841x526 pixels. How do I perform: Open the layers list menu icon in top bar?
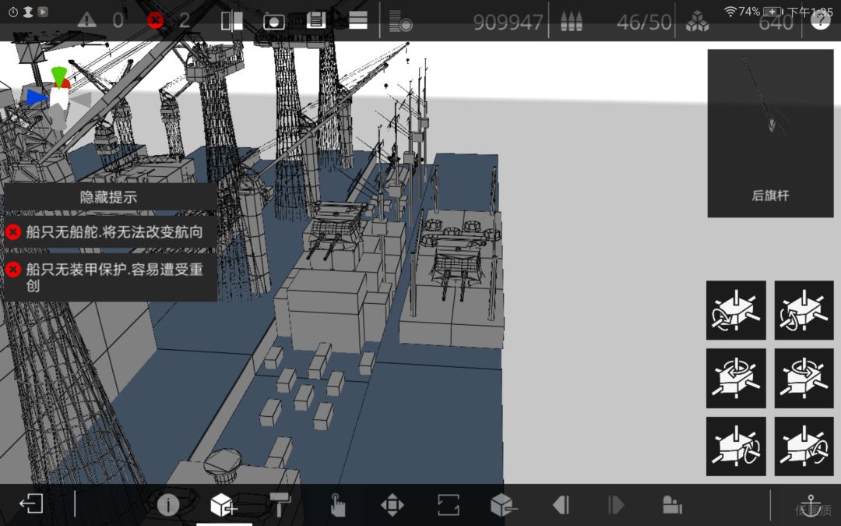point(357,20)
